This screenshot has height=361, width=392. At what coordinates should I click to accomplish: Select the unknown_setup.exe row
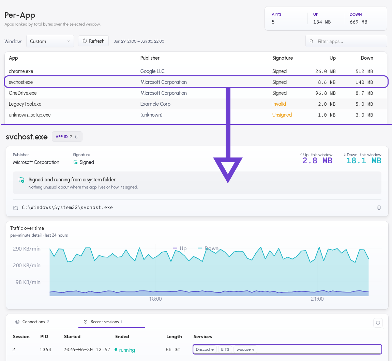(196, 115)
